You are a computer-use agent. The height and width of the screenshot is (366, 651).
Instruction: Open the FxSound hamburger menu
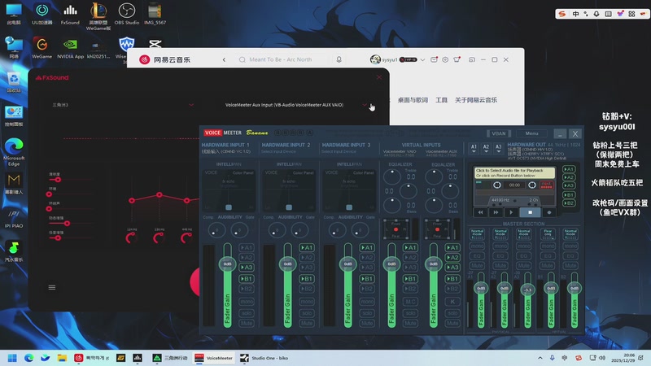click(52, 287)
